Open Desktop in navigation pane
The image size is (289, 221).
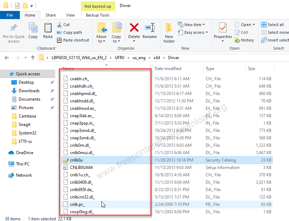(26, 82)
